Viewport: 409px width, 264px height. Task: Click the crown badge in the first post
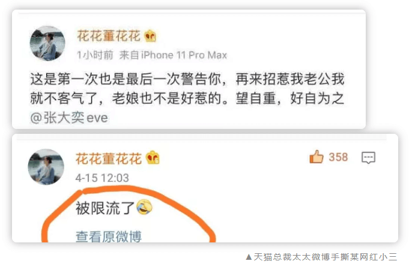(x=151, y=36)
